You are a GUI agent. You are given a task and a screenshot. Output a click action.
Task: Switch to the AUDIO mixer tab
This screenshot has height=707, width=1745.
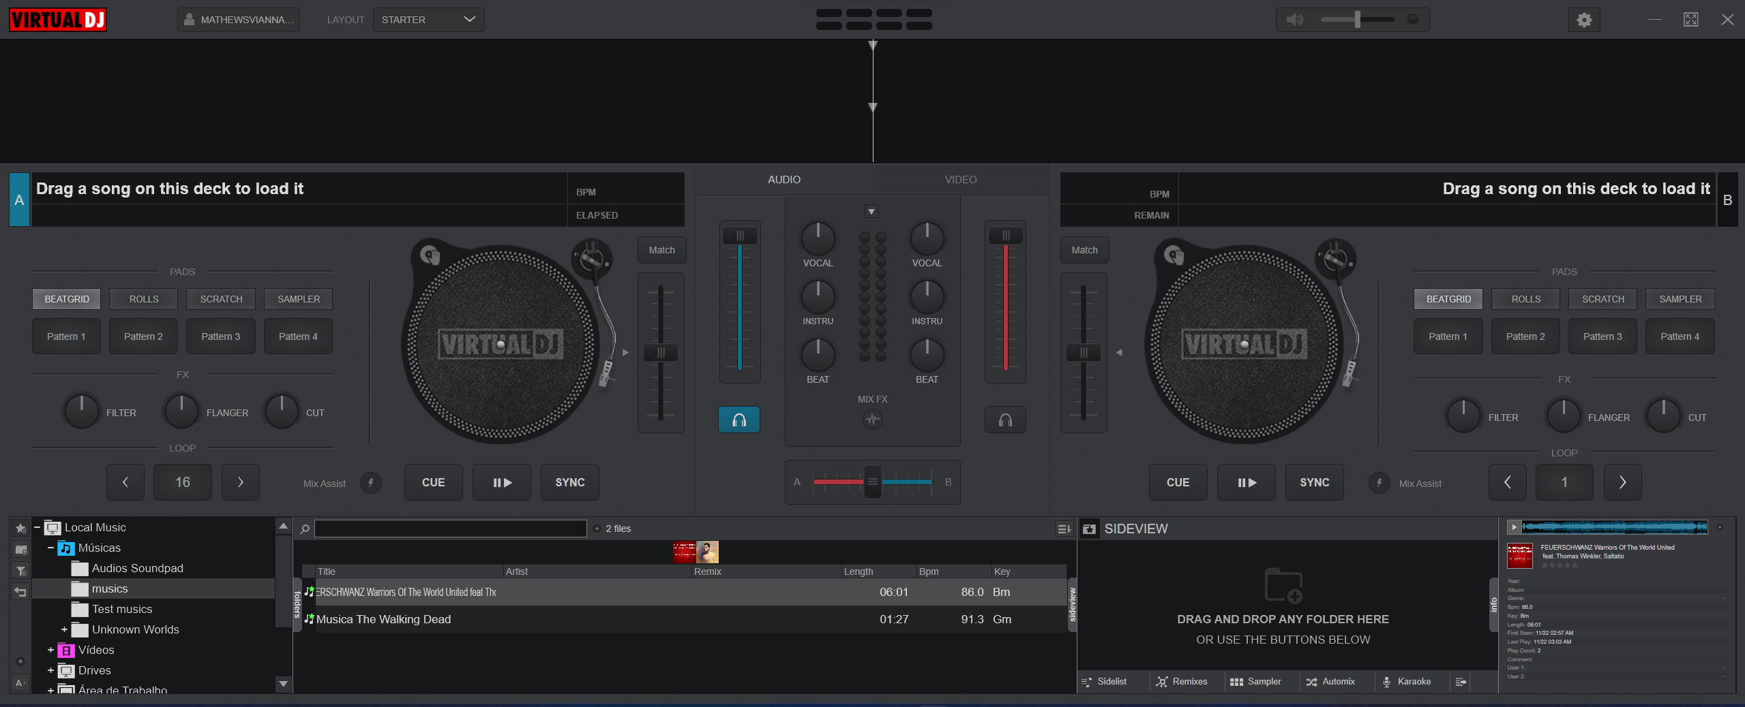(784, 180)
